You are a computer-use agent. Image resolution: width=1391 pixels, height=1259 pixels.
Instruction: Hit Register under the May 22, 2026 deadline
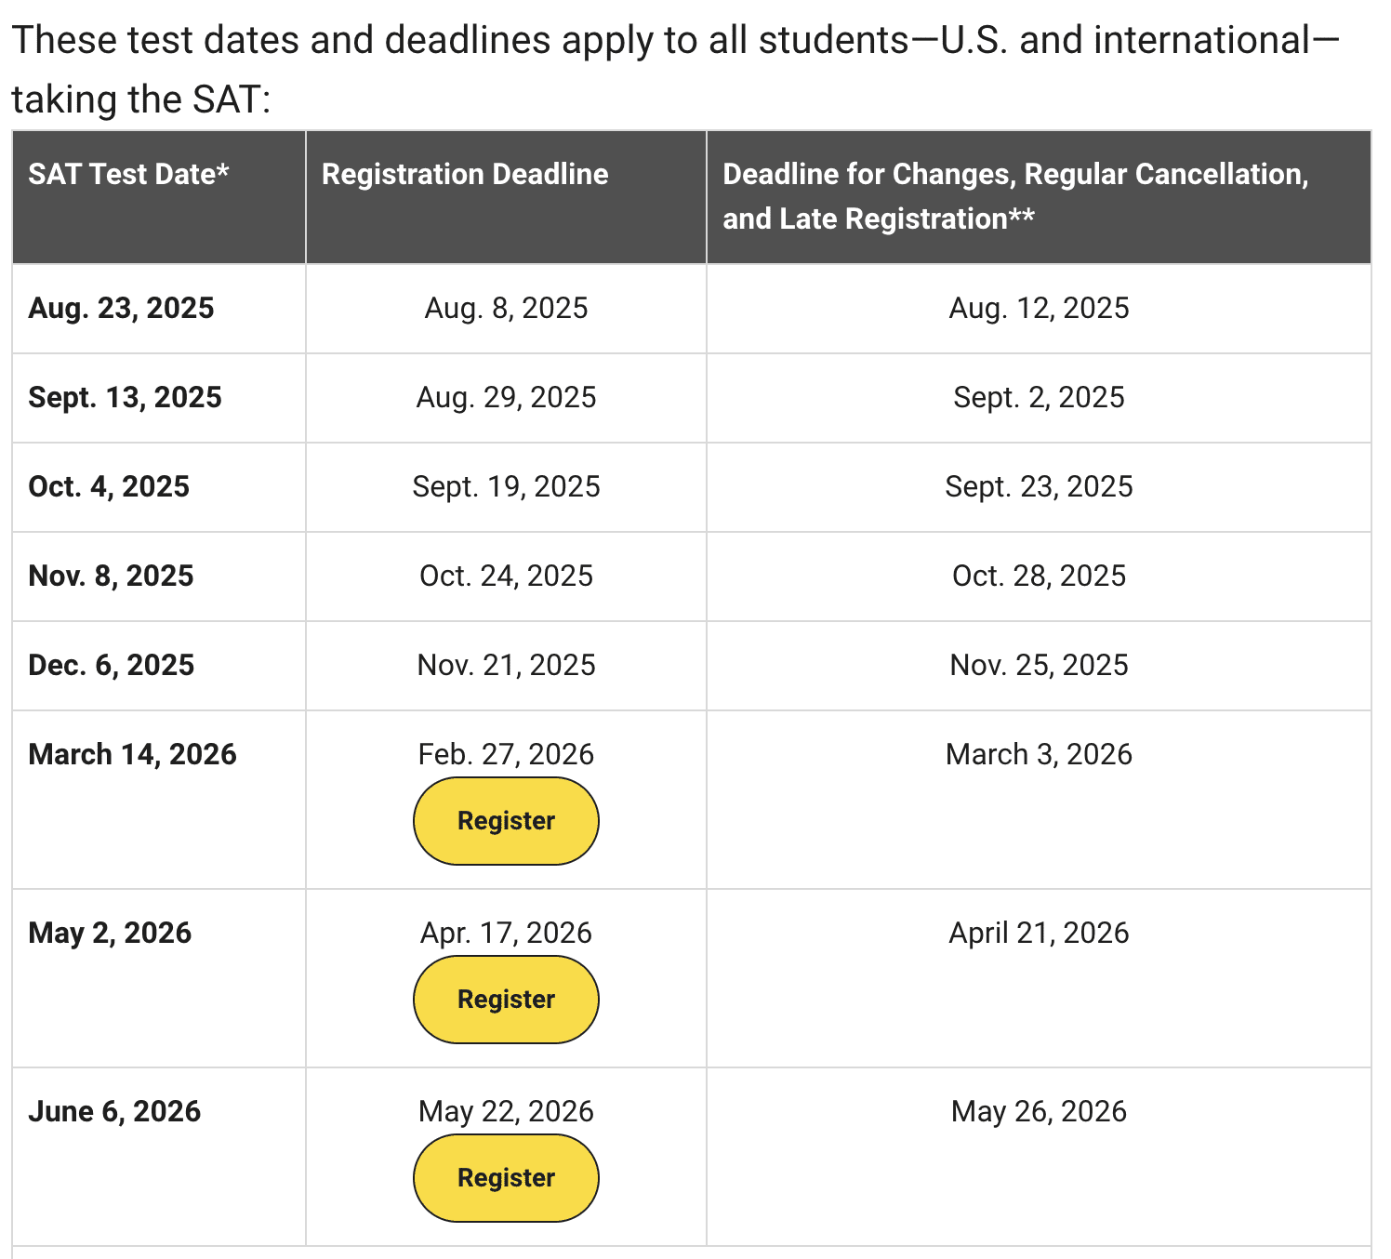pyautogui.click(x=506, y=1178)
